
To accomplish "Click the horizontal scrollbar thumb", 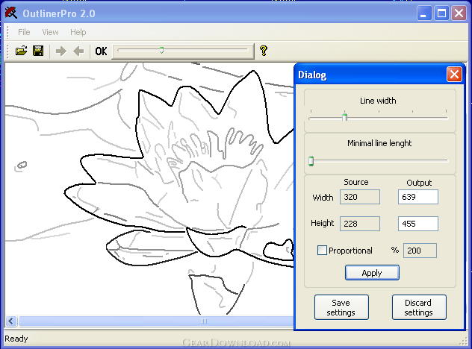I will (x=155, y=321).
